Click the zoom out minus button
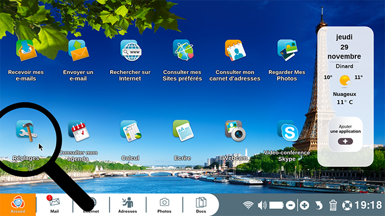Viewport: 385px width, 216px height. (x=290, y=205)
